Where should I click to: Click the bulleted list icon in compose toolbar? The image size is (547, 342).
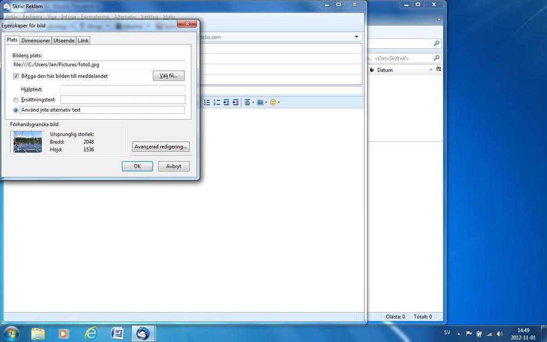pyautogui.click(x=207, y=102)
